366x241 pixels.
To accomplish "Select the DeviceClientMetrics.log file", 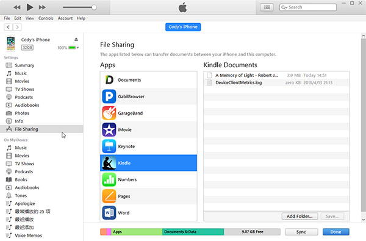I will coord(276,82).
